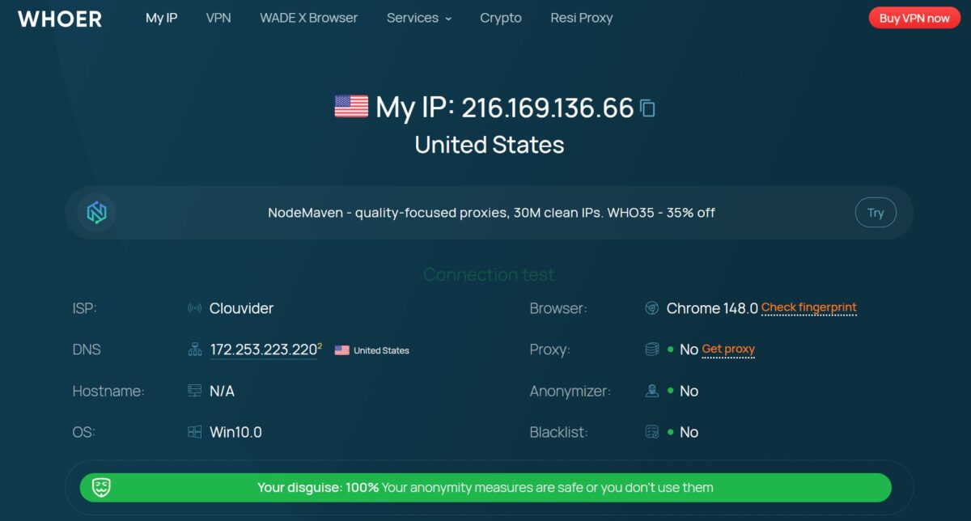Click the ISP: label

[84, 308]
